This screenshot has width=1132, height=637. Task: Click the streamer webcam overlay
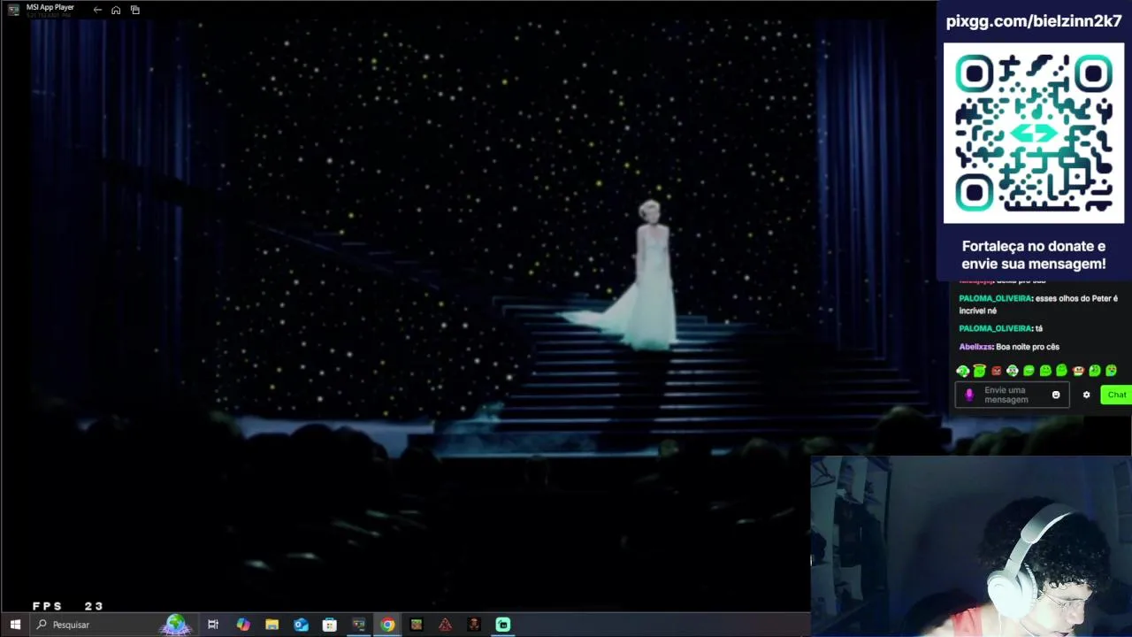point(971,546)
